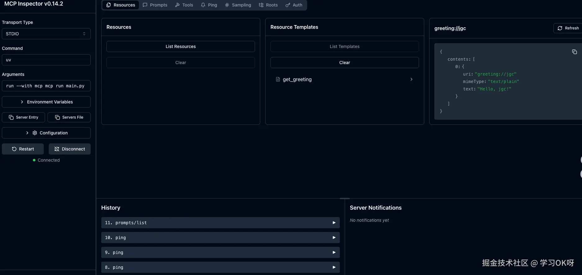Click the history panel resize handle
582x275 pixels.
coord(345,198)
